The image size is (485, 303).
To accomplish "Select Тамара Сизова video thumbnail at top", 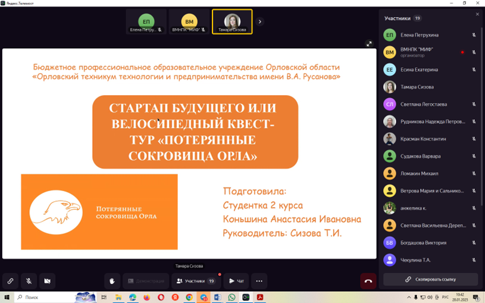I will tap(232, 22).
